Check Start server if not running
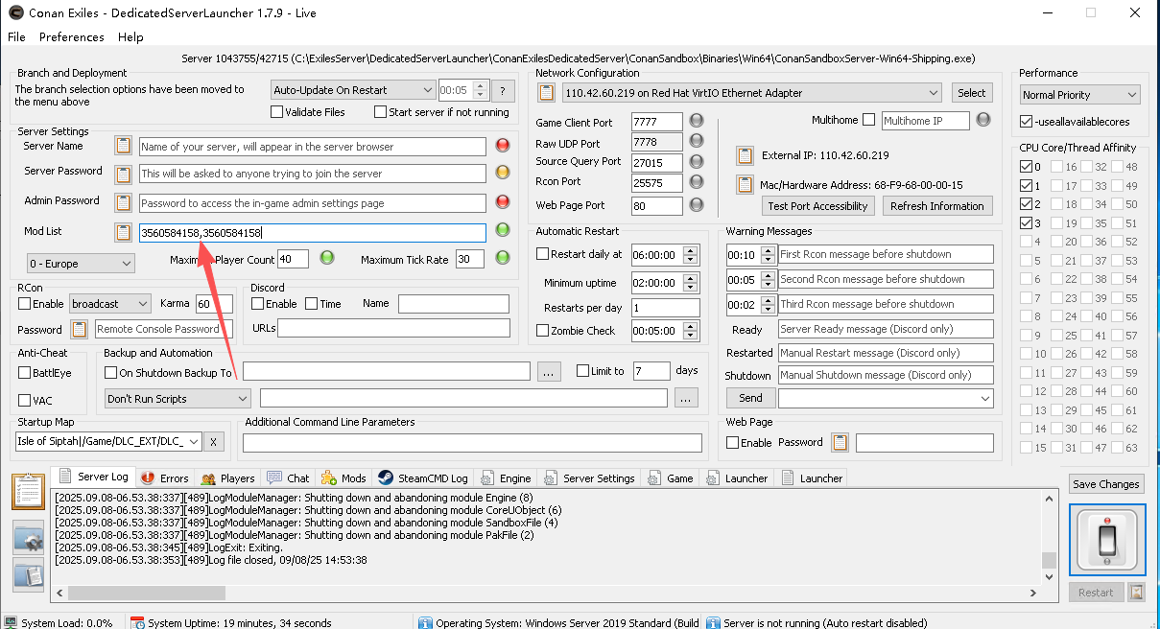 pos(380,112)
